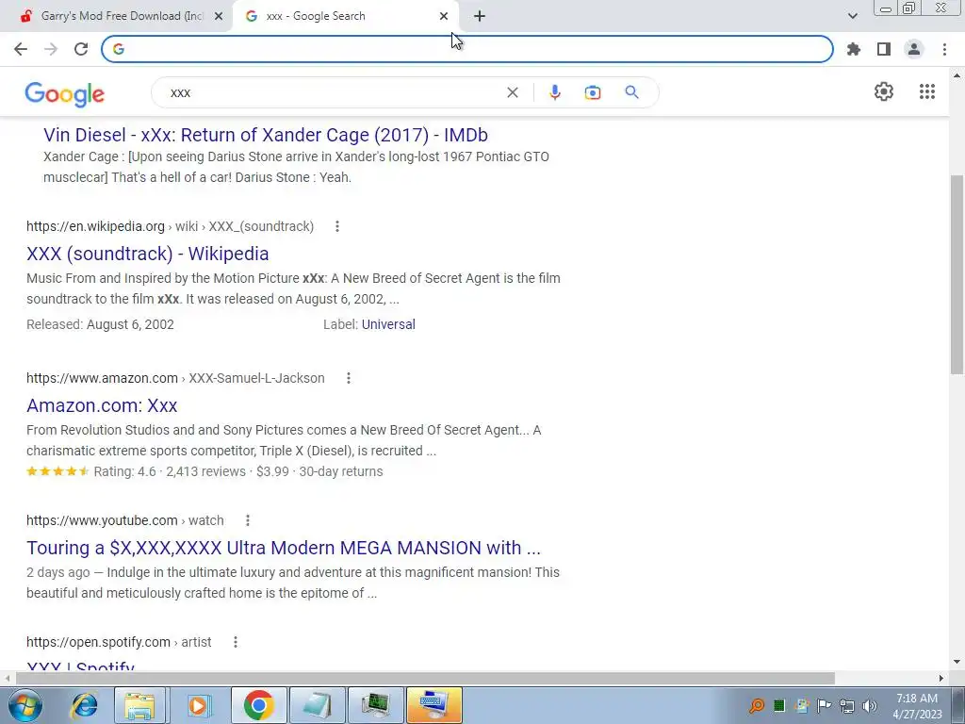965x724 pixels.
Task: Start voice search with microphone icon
Action: pyautogui.click(x=554, y=92)
